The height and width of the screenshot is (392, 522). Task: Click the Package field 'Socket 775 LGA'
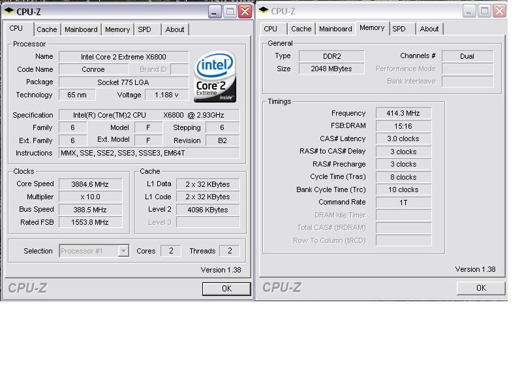[123, 82]
